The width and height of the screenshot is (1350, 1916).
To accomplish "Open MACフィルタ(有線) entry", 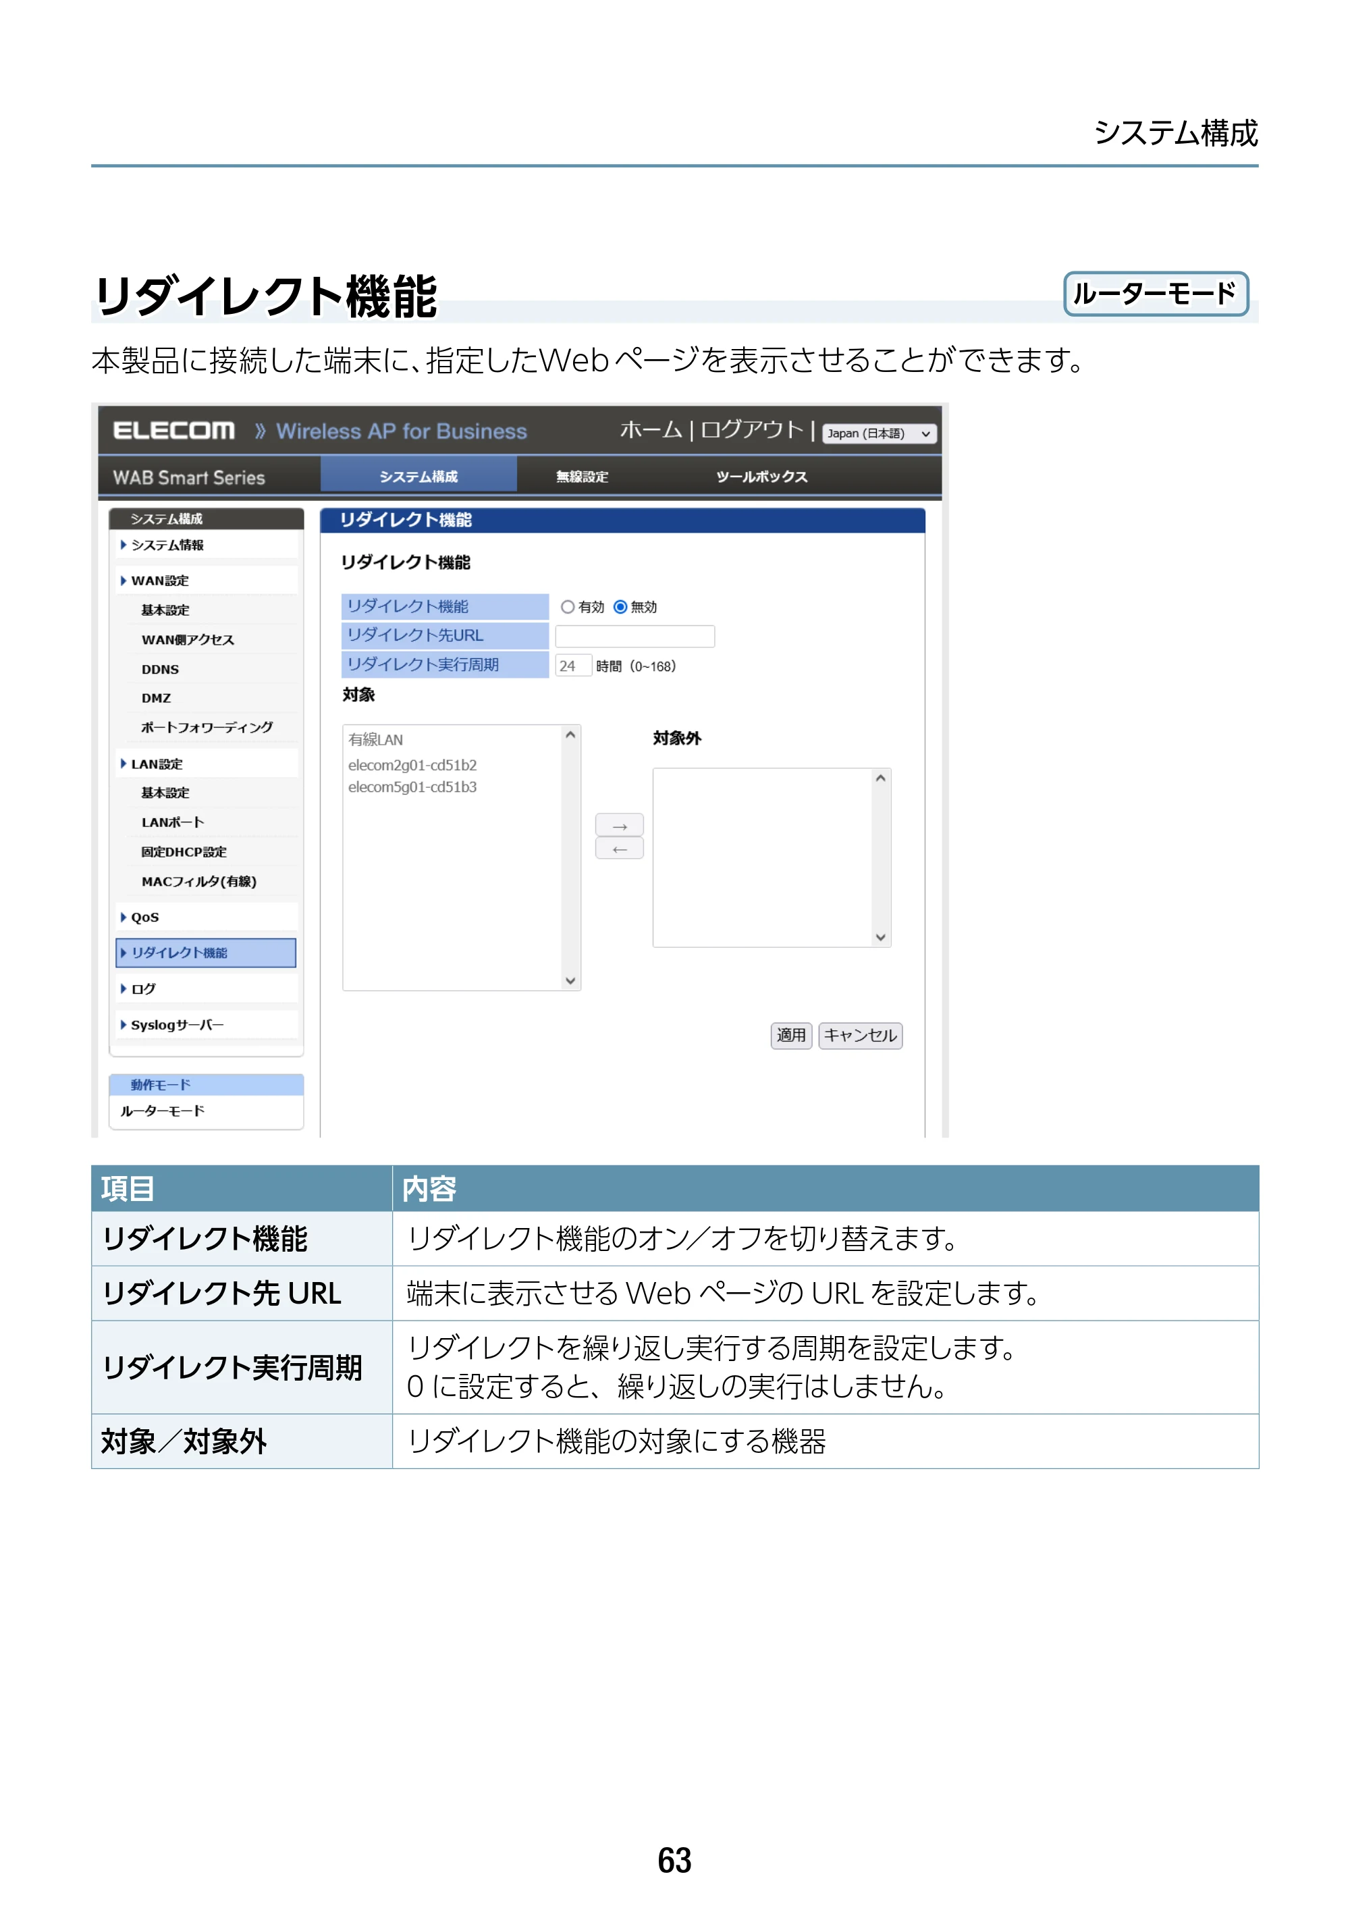I will 198,881.
